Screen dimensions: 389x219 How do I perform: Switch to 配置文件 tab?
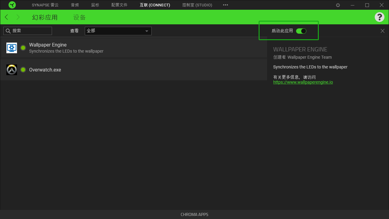click(119, 5)
